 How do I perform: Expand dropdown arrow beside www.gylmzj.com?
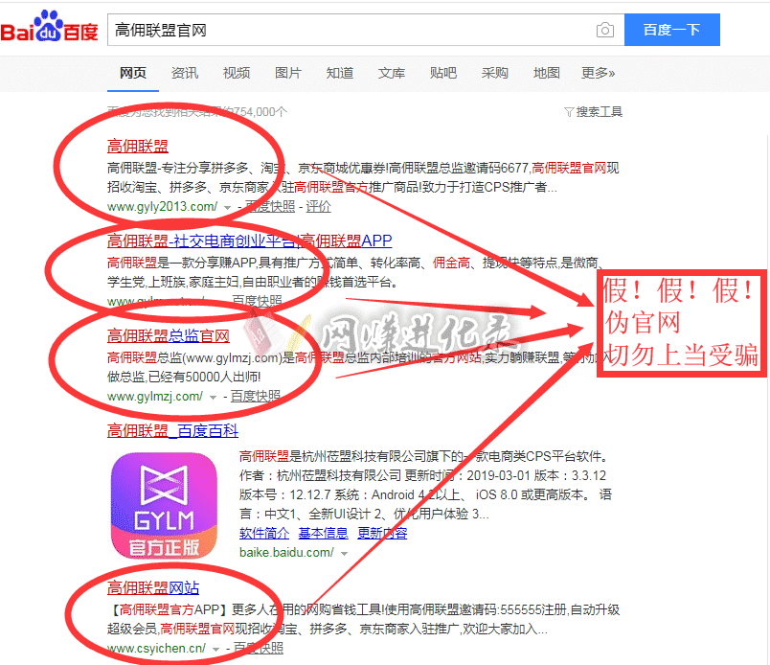click(214, 397)
